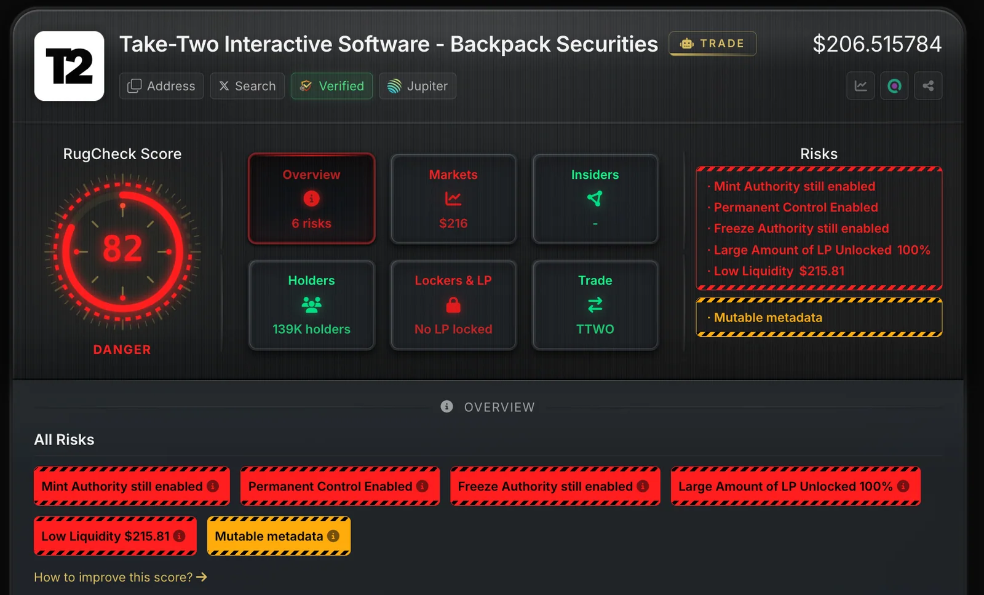Select the Holders tab card
Image resolution: width=984 pixels, height=595 pixels.
click(x=311, y=305)
